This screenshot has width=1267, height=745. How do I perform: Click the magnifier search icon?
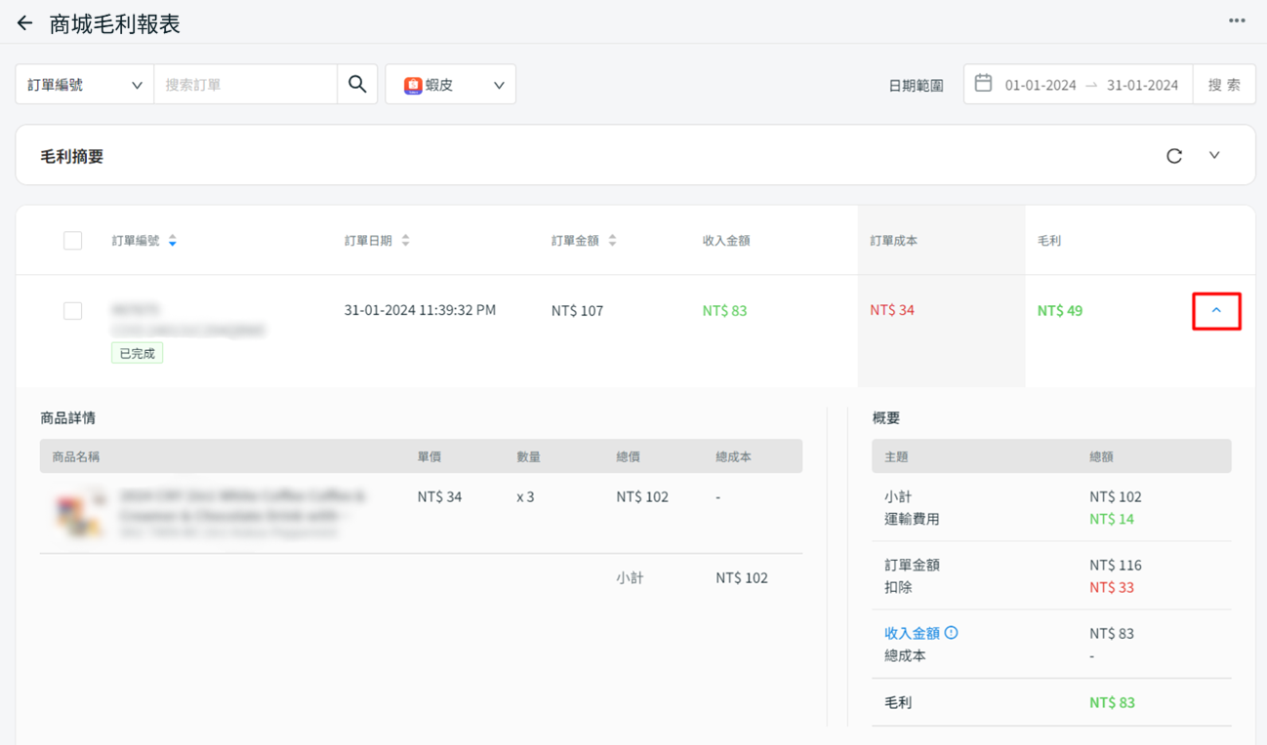pos(357,85)
